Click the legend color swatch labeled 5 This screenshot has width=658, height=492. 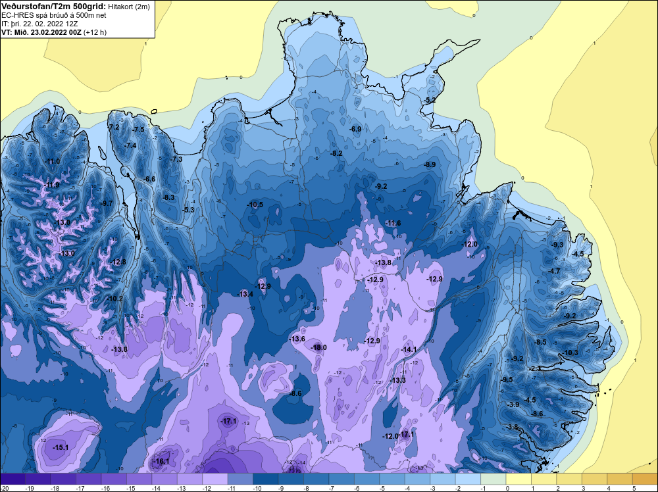[x=645, y=479]
